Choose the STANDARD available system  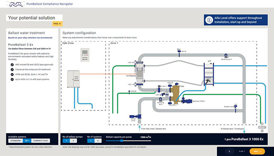[15, 141]
